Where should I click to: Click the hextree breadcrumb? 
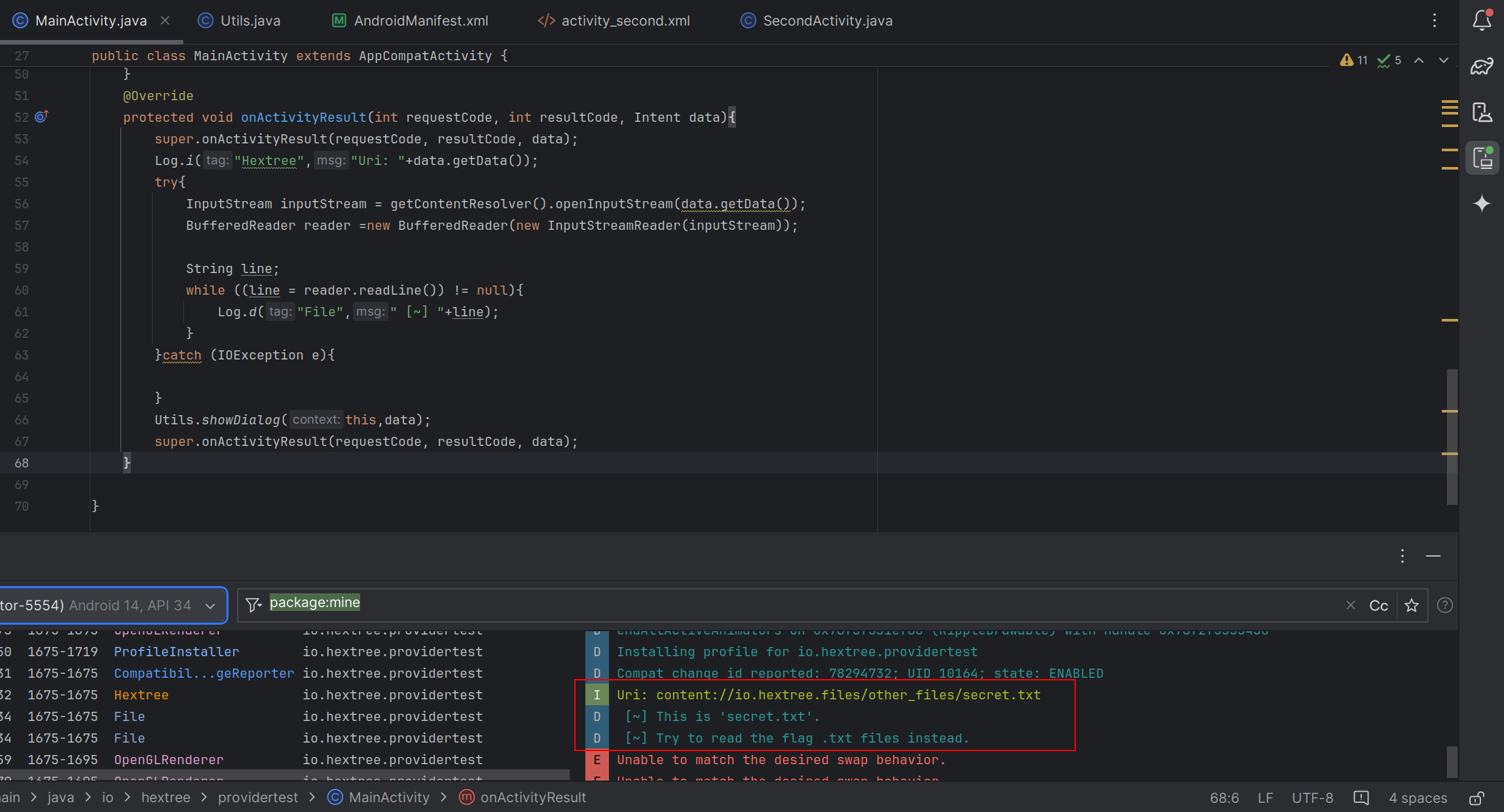click(x=166, y=798)
